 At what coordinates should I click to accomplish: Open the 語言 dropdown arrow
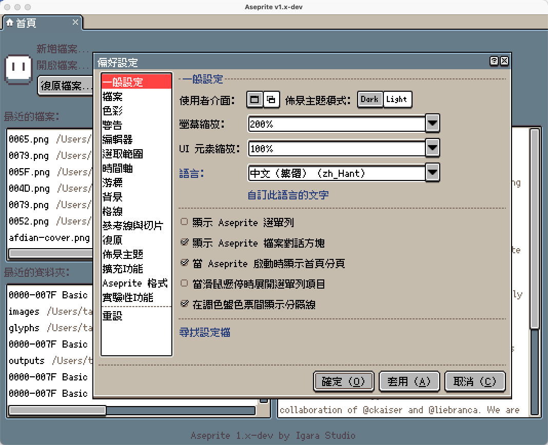click(433, 173)
